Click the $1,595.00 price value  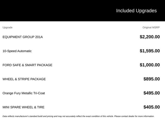150,51
